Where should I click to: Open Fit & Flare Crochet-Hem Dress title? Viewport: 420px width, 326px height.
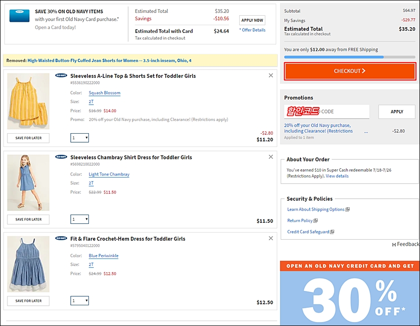coord(128,239)
